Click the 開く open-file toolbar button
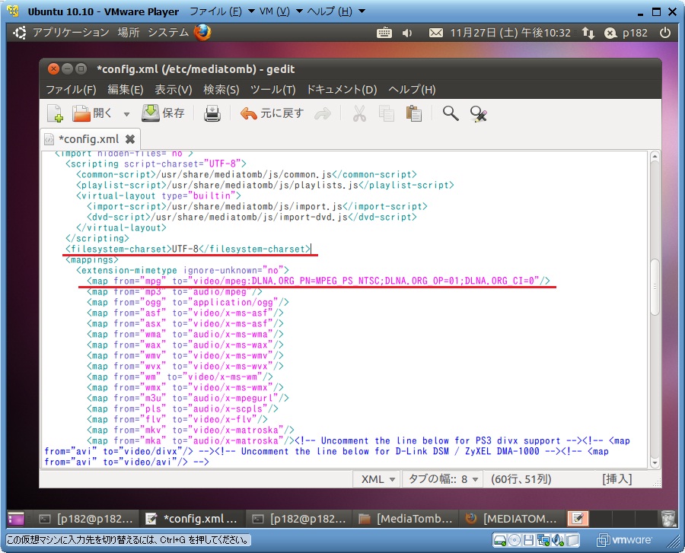Image resolution: width=685 pixels, height=553 pixels. tap(92, 113)
